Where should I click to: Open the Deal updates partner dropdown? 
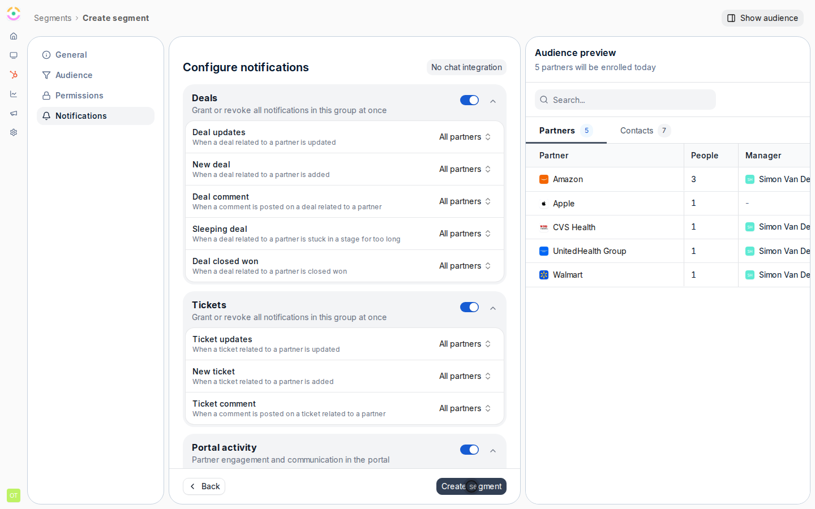(x=465, y=137)
